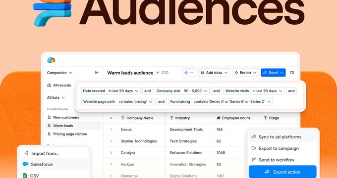
Task: Click the green status dot beside 100
Action: (158, 73)
